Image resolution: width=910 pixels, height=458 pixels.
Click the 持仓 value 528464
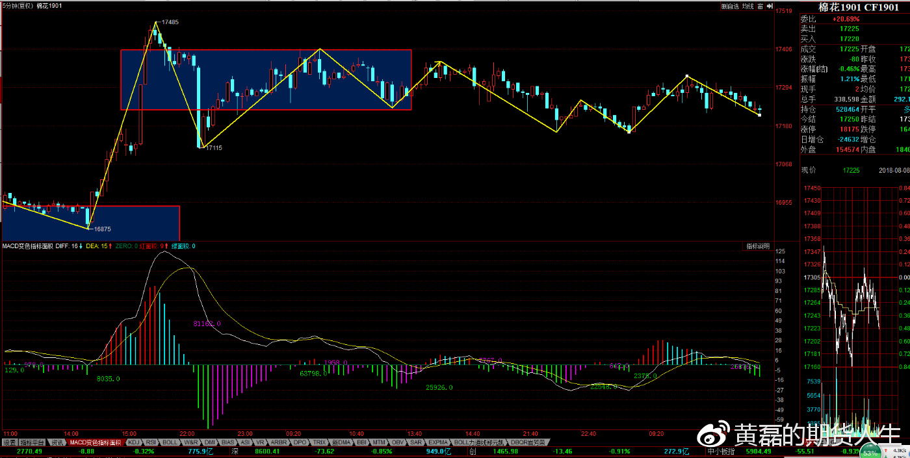847,110
